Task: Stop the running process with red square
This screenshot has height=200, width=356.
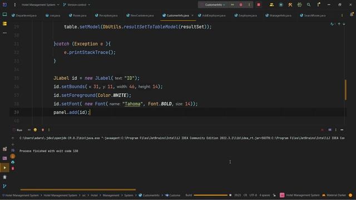Action: pos(259,5)
